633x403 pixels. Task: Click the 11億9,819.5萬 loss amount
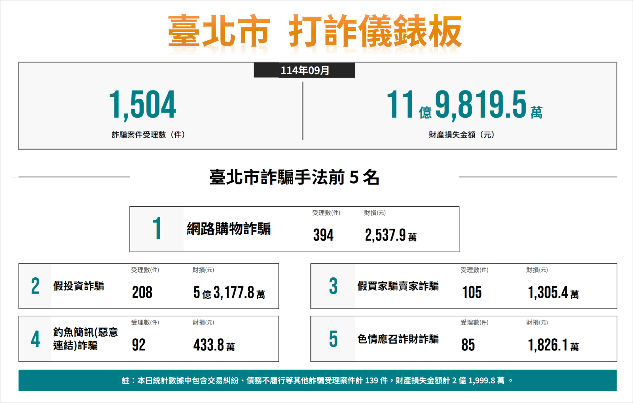click(x=469, y=107)
